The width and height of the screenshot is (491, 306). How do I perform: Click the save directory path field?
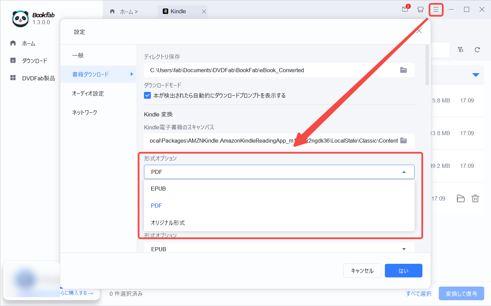tap(279, 70)
